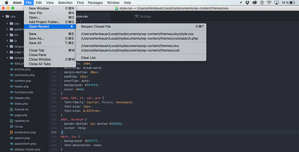The image size is (299, 152).
Task: Click the uku root folder icon
Action: pyautogui.click(x=7, y=16)
